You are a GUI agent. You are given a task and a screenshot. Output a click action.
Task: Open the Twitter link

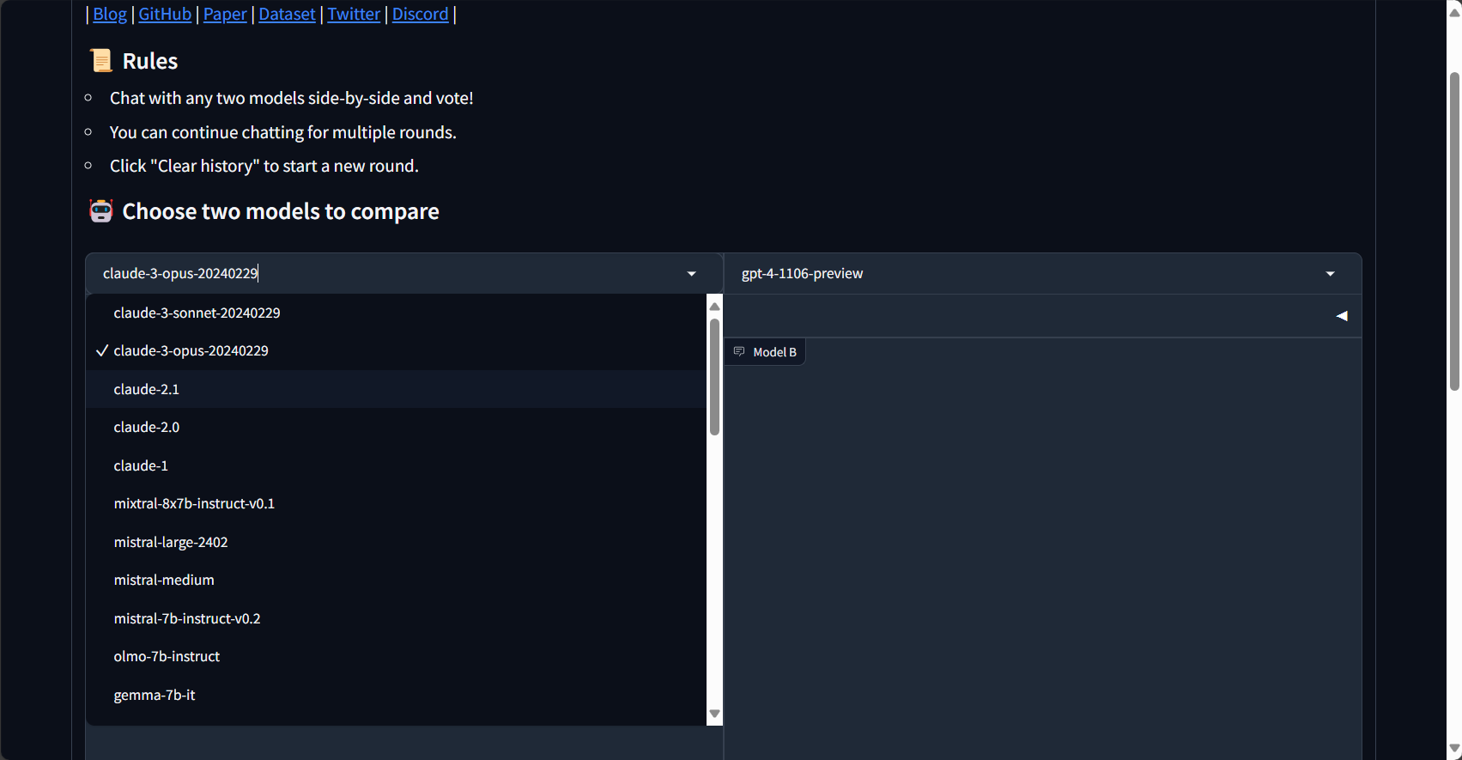(x=354, y=14)
